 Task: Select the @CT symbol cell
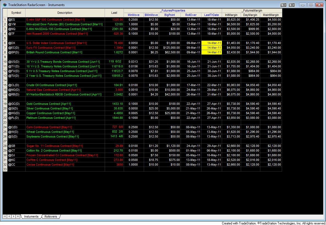pyautogui.click(x=16, y=151)
